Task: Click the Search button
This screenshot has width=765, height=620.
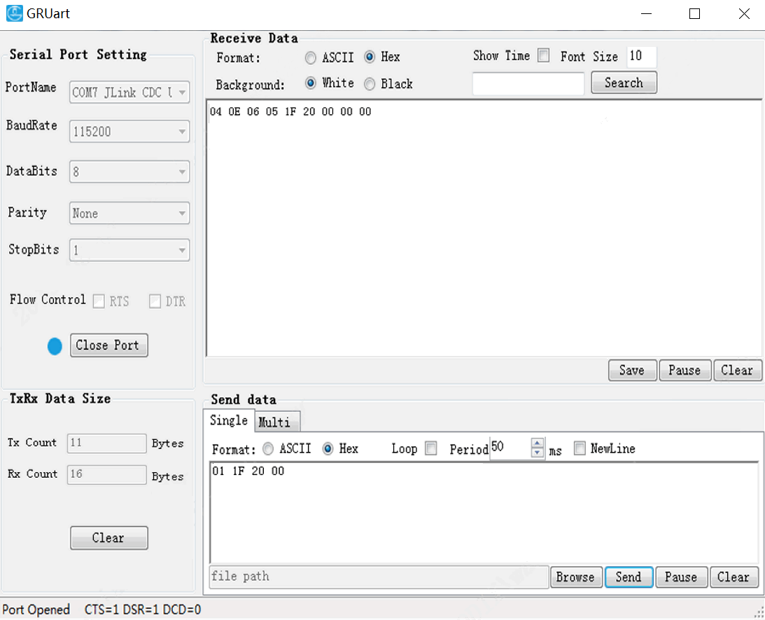Action: [624, 83]
